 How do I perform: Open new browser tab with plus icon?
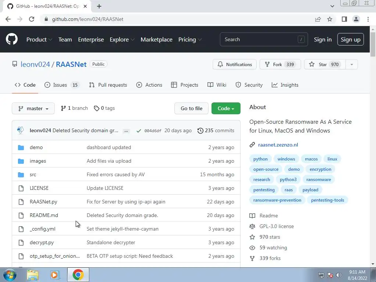pyautogui.click(x=99, y=6)
